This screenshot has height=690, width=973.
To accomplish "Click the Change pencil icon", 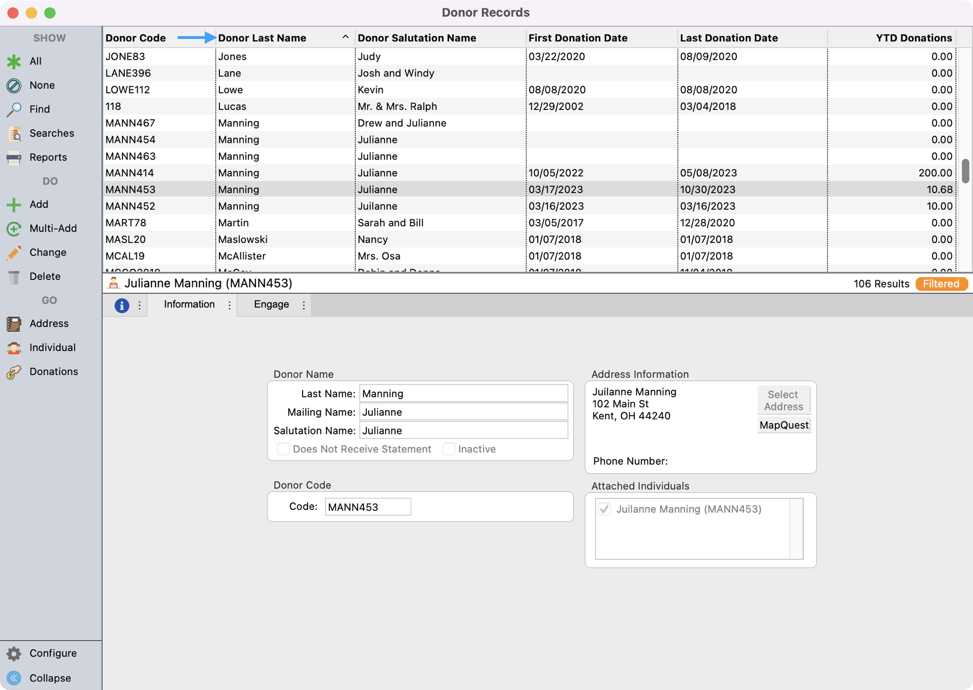I will click(x=14, y=252).
